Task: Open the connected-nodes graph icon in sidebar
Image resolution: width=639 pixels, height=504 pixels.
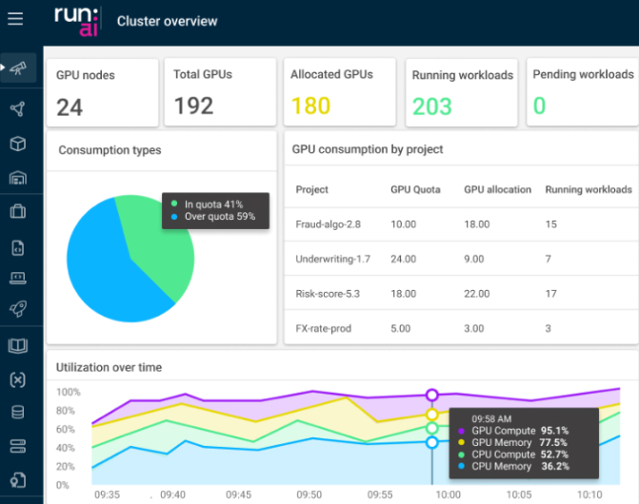Action: click(17, 109)
